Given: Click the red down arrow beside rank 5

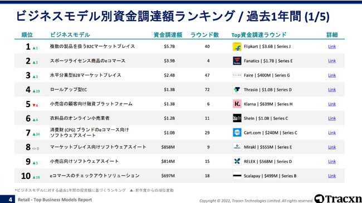Looking at the screenshot, I should pyautogui.click(x=34, y=105).
